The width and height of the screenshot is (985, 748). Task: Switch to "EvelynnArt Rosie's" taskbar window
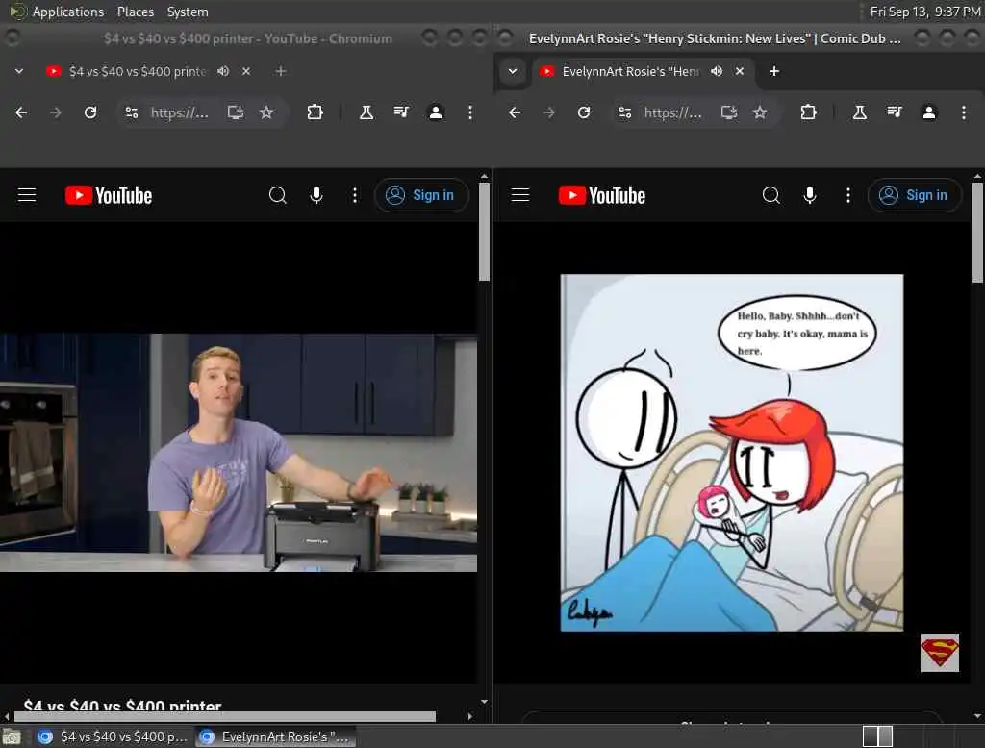[275, 736]
